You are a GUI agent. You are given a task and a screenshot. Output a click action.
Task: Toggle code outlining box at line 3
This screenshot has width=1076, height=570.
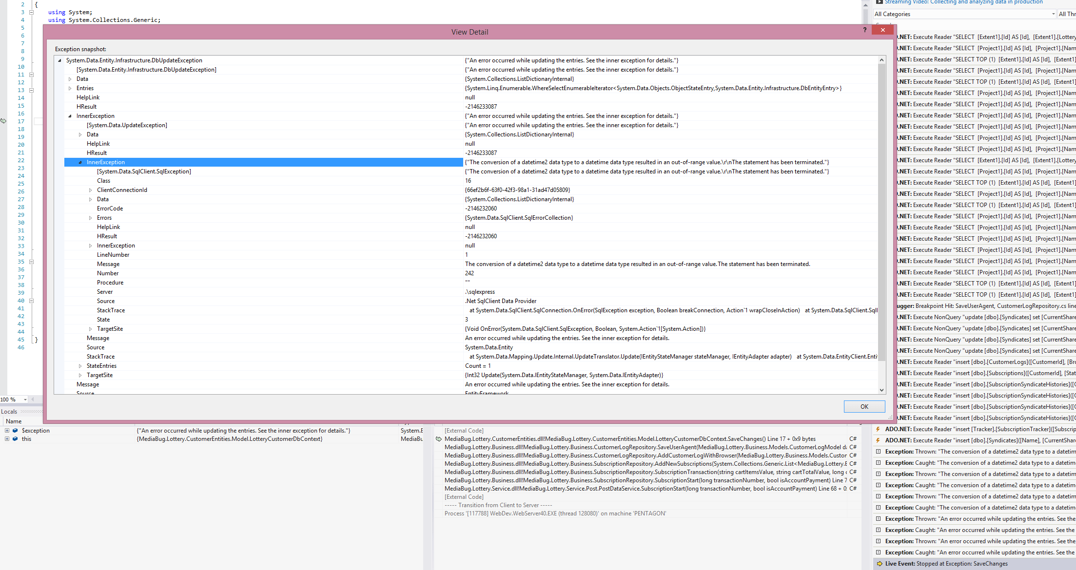[x=31, y=12]
